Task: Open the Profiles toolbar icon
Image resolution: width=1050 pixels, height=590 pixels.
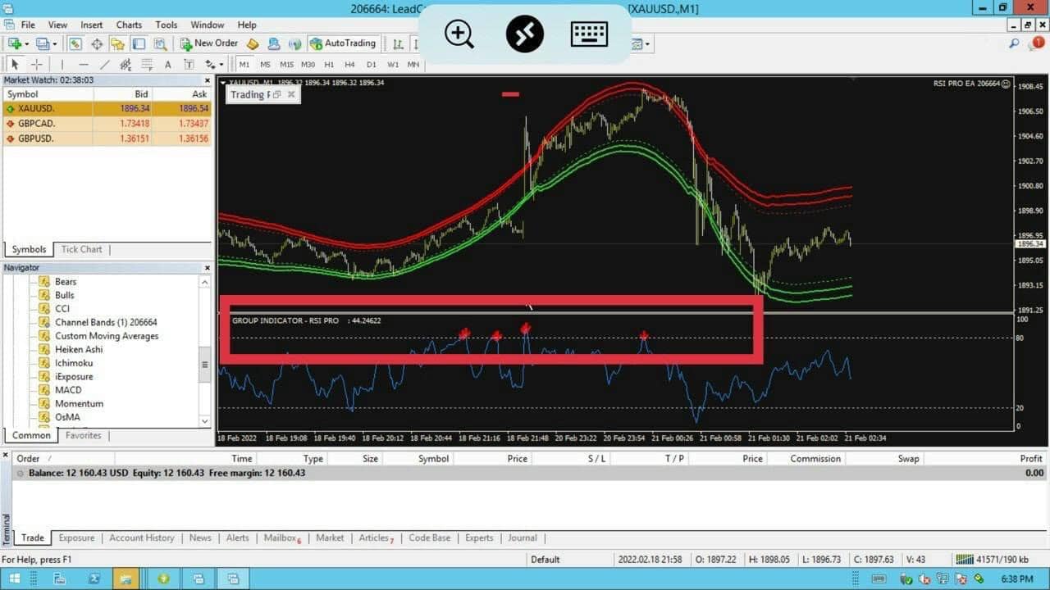Action: pos(43,43)
